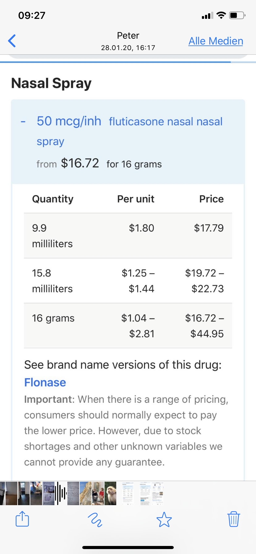Delete the image with trash icon
The height and width of the screenshot is (554, 256).
point(233,519)
